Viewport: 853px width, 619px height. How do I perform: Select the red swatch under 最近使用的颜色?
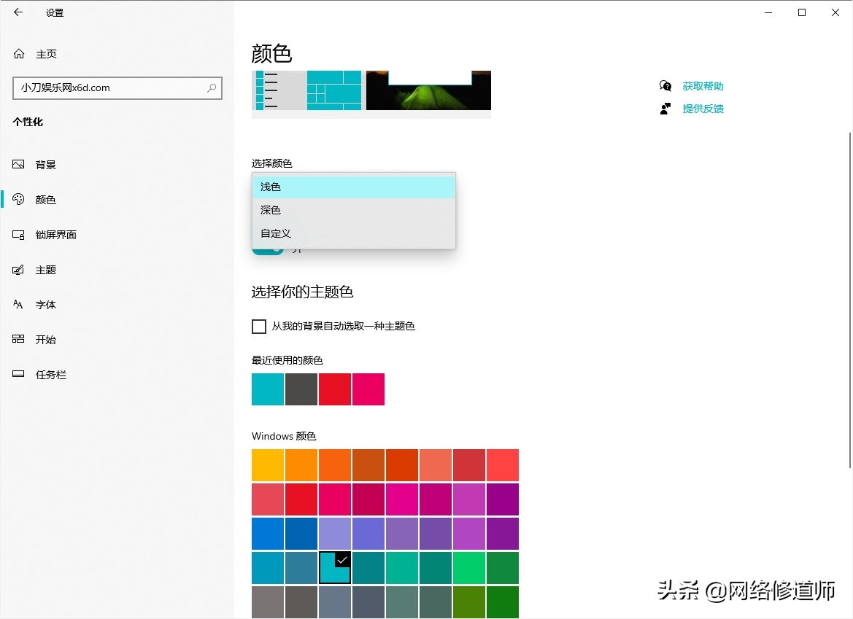334,389
